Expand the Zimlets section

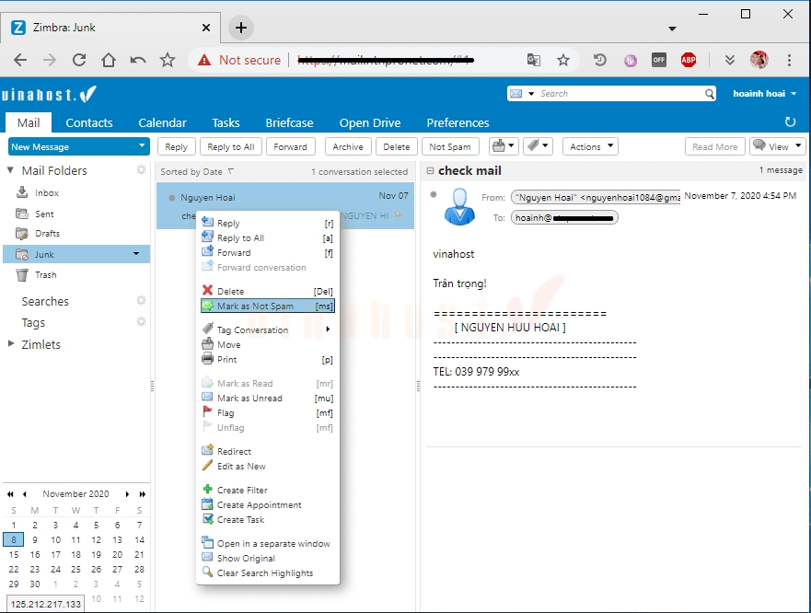click(10, 343)
